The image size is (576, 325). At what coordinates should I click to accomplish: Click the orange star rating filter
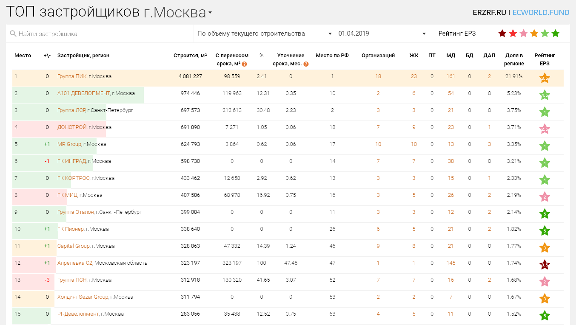(x=534, y=34)
